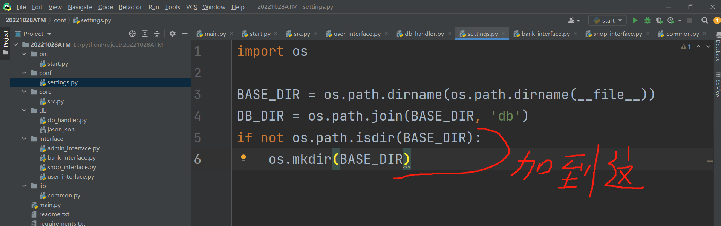
Task: Expand all in Project panel
Action: click(x=145, y=34)
